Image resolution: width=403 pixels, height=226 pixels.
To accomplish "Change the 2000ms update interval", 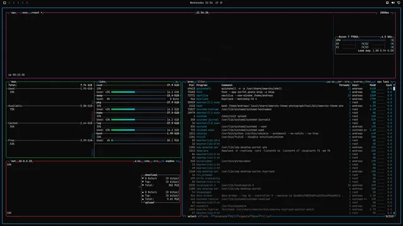I will 384,13.
